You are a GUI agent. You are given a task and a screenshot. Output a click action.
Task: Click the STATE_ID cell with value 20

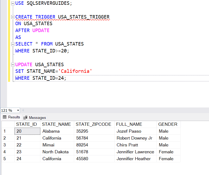coord(27,131)
